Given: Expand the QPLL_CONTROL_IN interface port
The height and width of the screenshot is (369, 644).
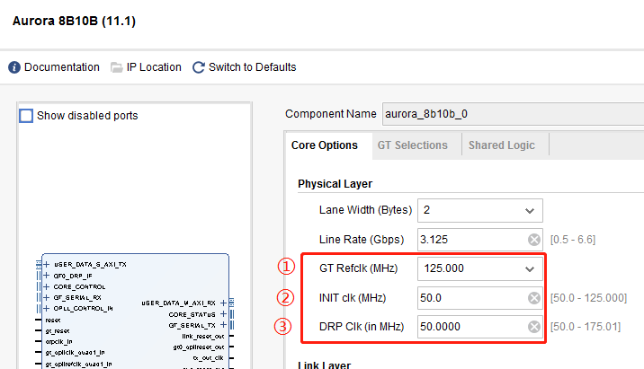Looking at the screenshot, I should [46, 308].
